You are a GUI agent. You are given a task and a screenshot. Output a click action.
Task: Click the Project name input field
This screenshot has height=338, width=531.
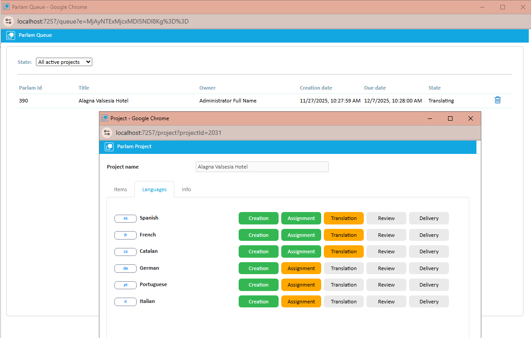[x=262, y=167]
